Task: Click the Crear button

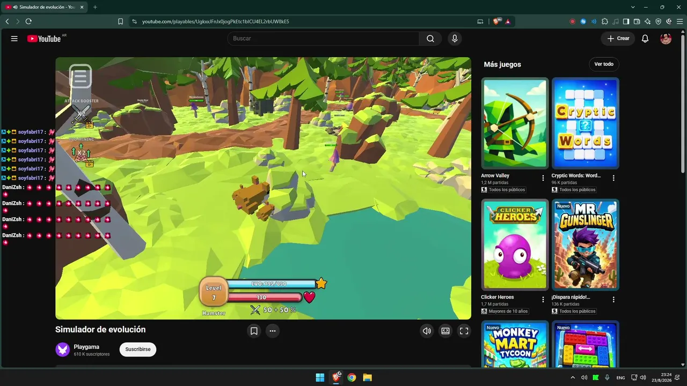Action: pos(618,39)
